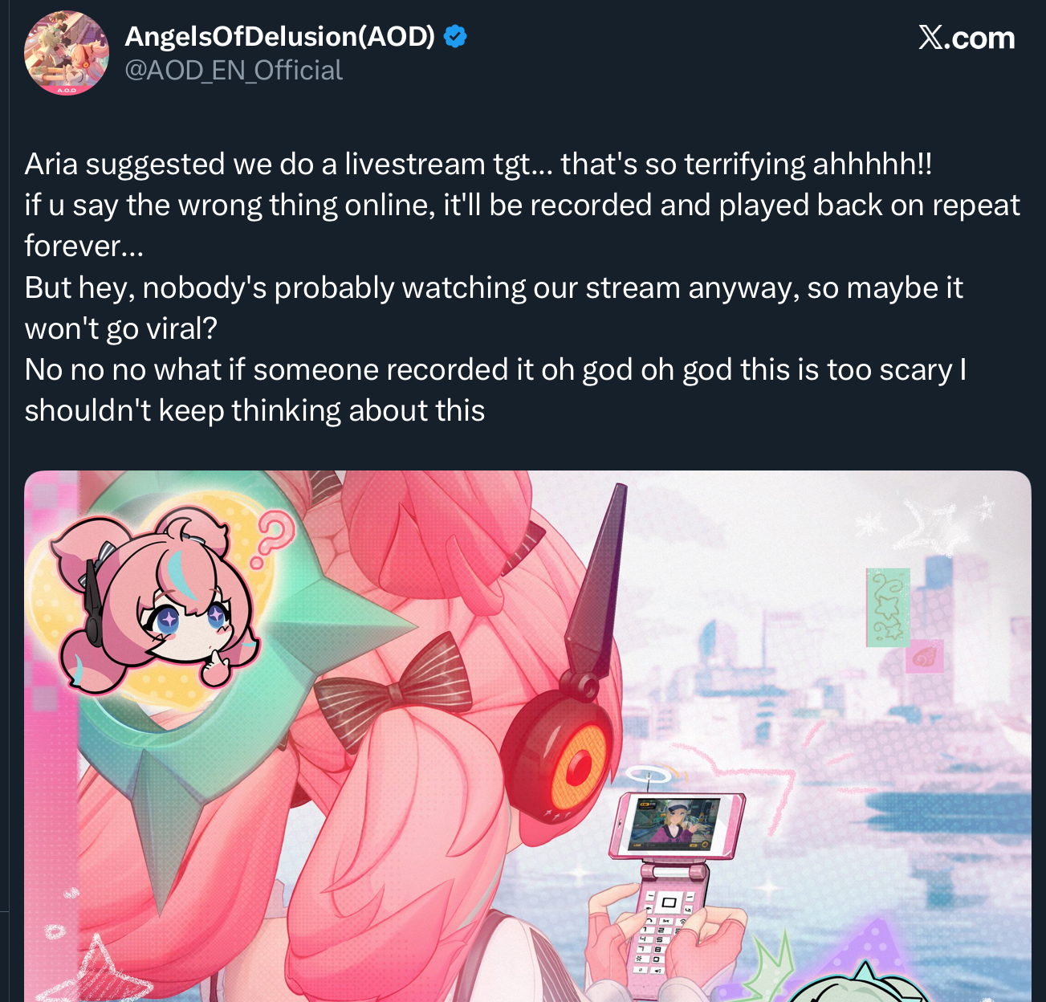Visit the @AOD_EN_Official handle
Viewport: 1046px width, 1002px height.
coord(234,71)
